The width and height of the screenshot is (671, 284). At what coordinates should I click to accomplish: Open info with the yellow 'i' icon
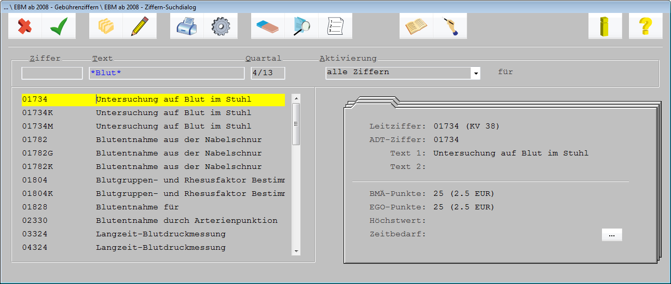[x=605, y=26]
